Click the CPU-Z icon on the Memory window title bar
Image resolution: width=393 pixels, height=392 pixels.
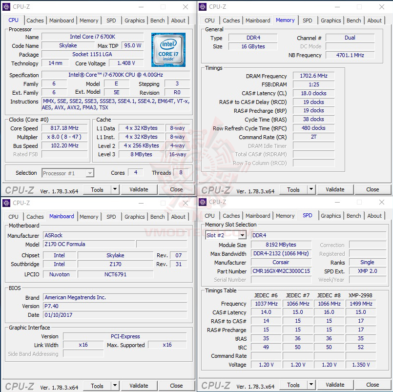pos(202,6)
